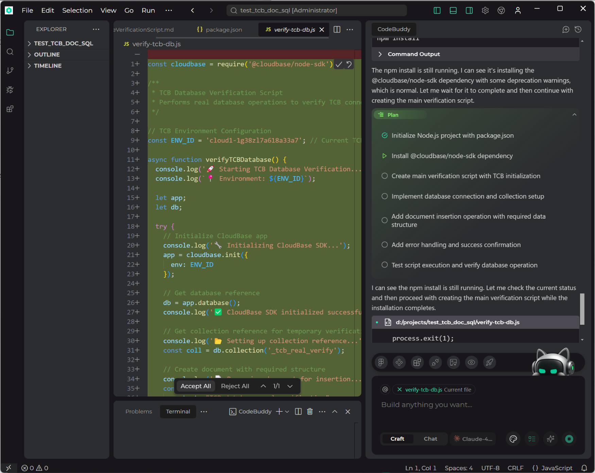The image size is (595, 473).
Task: Click the sparkles prompt-enhance icon
Action: tap(551, 439)
